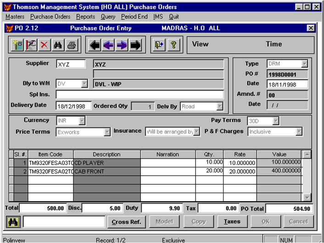Click the OK button
This screenshot has width=324, height=243.
coord(266,221)
